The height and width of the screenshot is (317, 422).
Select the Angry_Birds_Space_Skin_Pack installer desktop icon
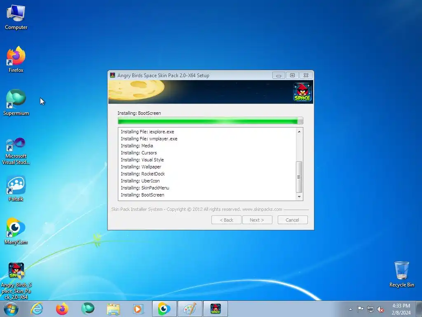coord(16,281)
